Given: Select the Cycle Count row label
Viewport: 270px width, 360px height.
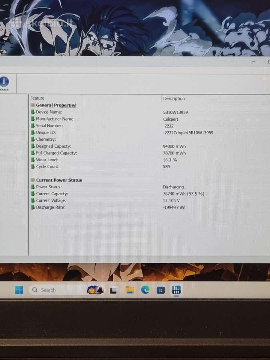Looking at the screenshot, I should pos(48,166).
